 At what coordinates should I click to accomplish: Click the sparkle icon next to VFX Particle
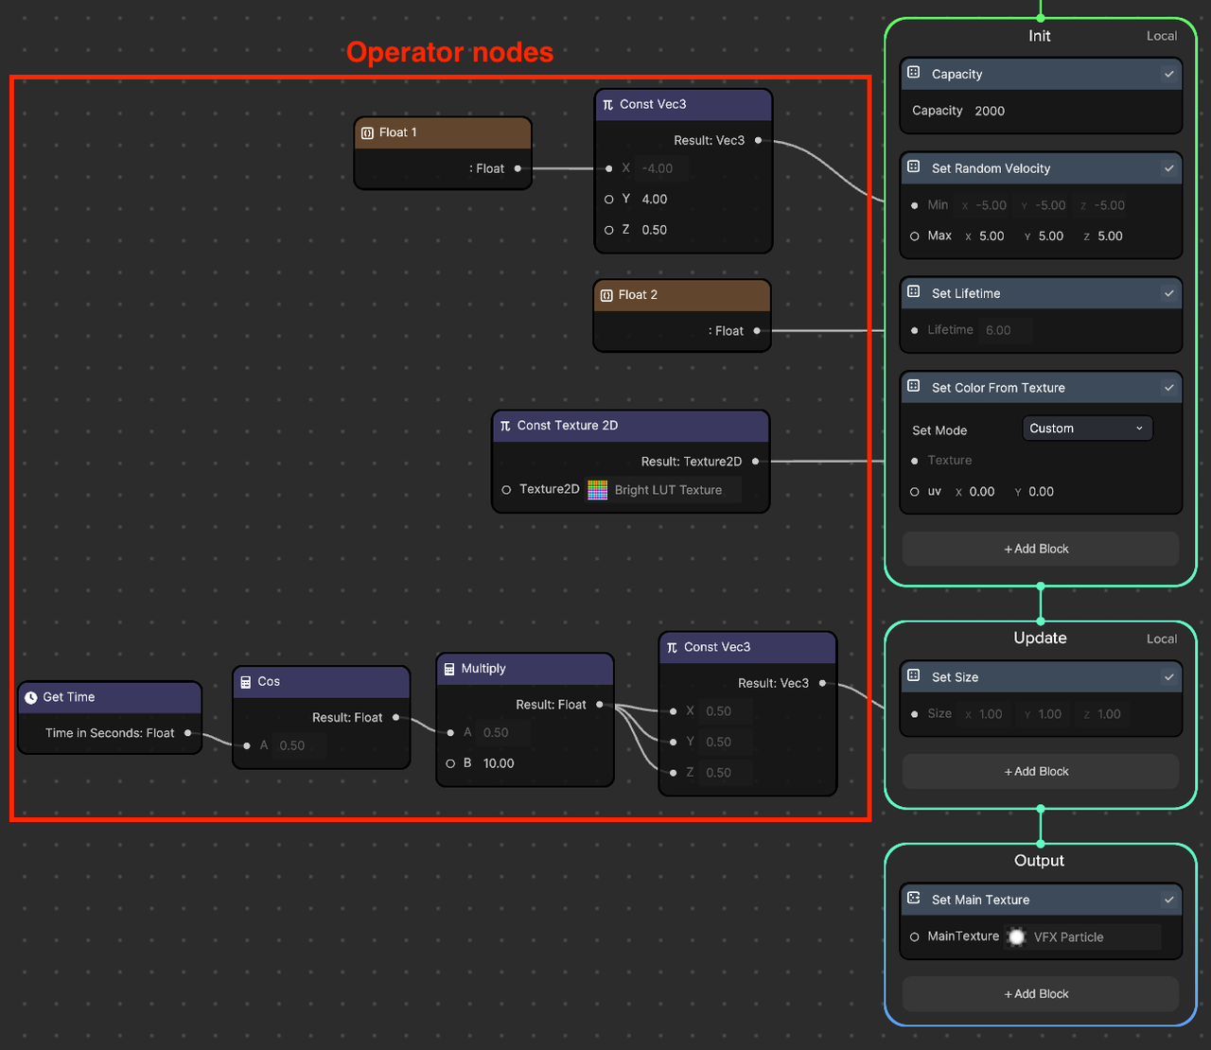(1016, 936)
